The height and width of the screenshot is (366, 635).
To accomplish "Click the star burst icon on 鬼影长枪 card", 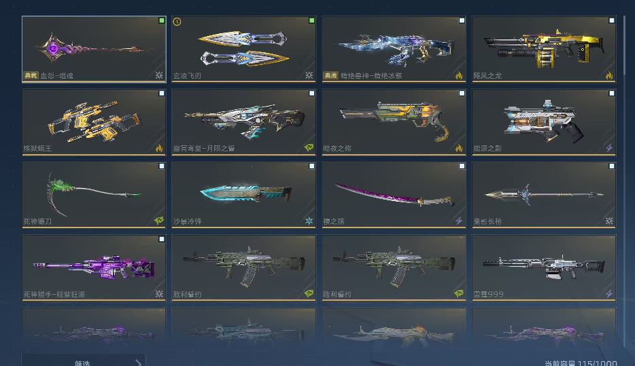I will point(609,221).
